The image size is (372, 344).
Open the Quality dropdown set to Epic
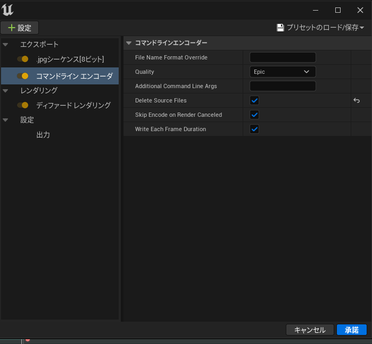click(283, 72)
